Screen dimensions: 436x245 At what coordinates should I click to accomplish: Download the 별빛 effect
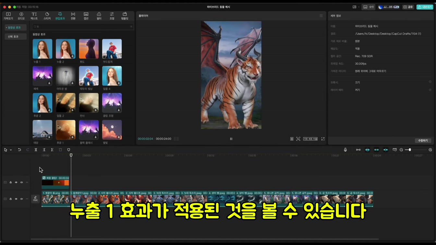(119, 137)
